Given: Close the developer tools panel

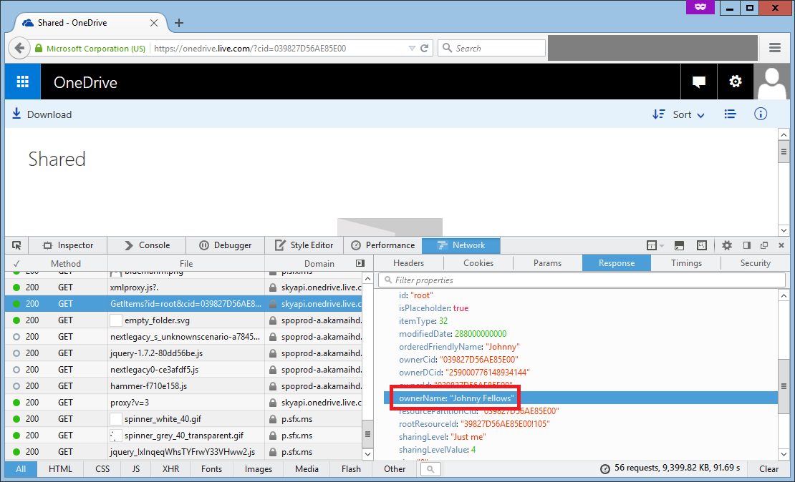Looking at the screenshot, I should (781, 245).
